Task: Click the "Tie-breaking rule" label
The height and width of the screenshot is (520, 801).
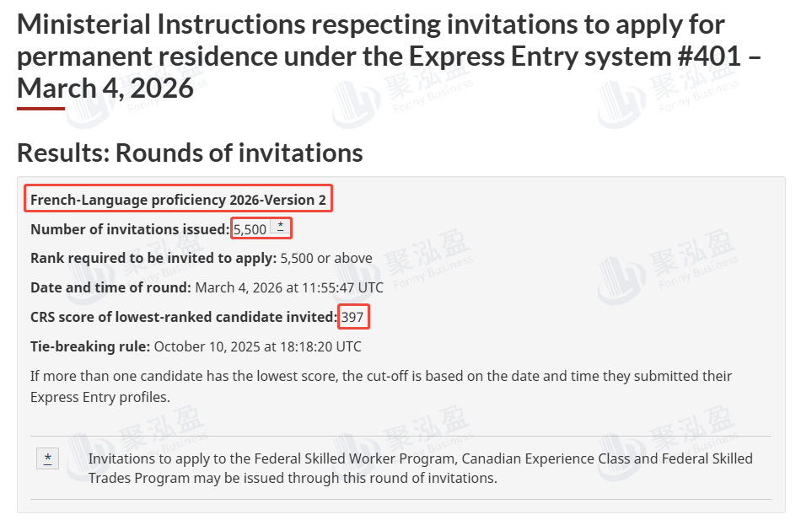Action: [x=90, y=346]
